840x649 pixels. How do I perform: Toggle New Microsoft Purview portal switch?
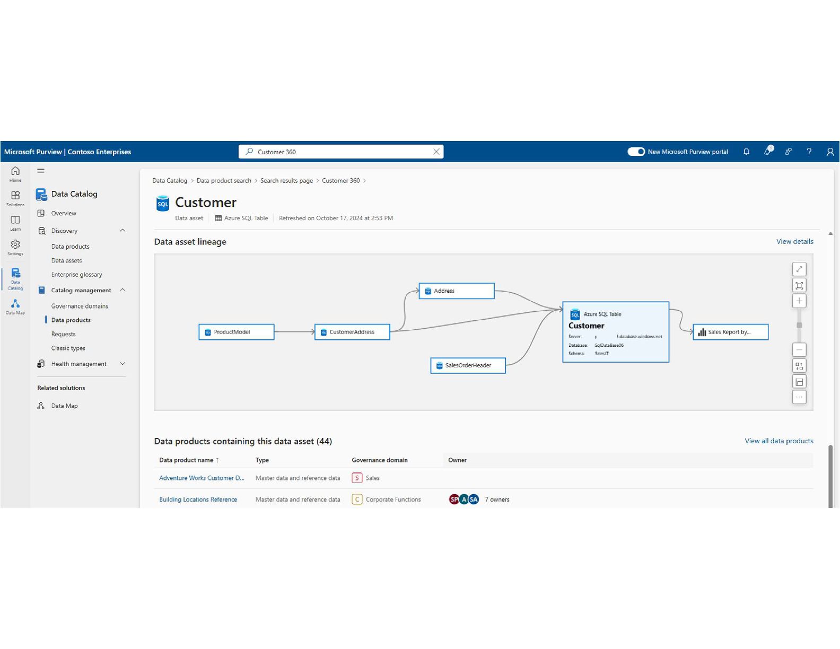pyautogui.click(x=636, y=152)
